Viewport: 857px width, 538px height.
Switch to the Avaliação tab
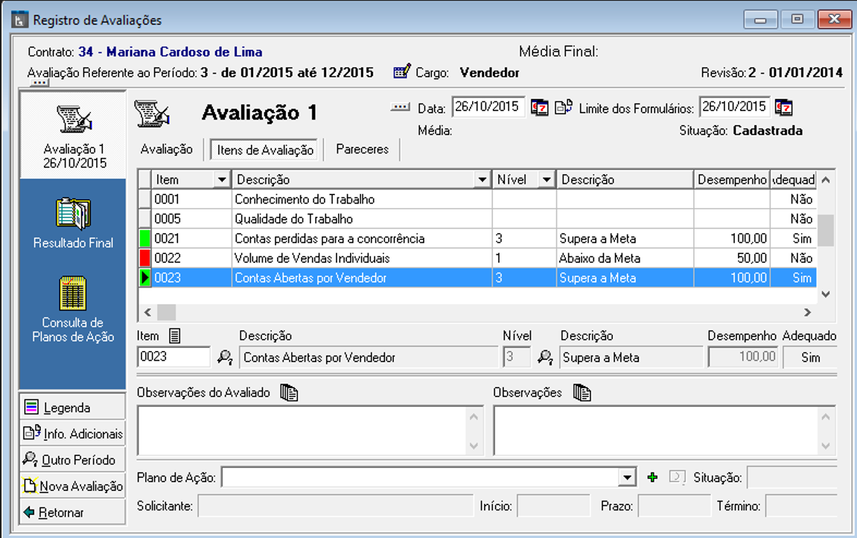click(167, 150)
